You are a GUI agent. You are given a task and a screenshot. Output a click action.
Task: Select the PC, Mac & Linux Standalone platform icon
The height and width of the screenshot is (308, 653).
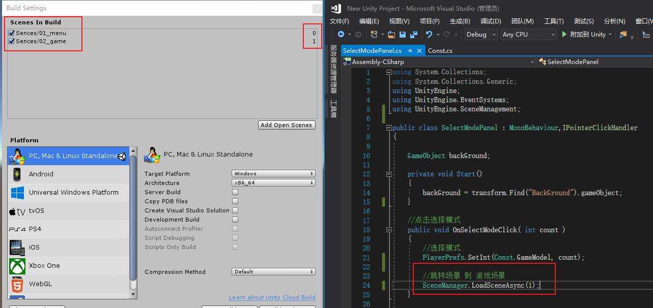point(17,156)
